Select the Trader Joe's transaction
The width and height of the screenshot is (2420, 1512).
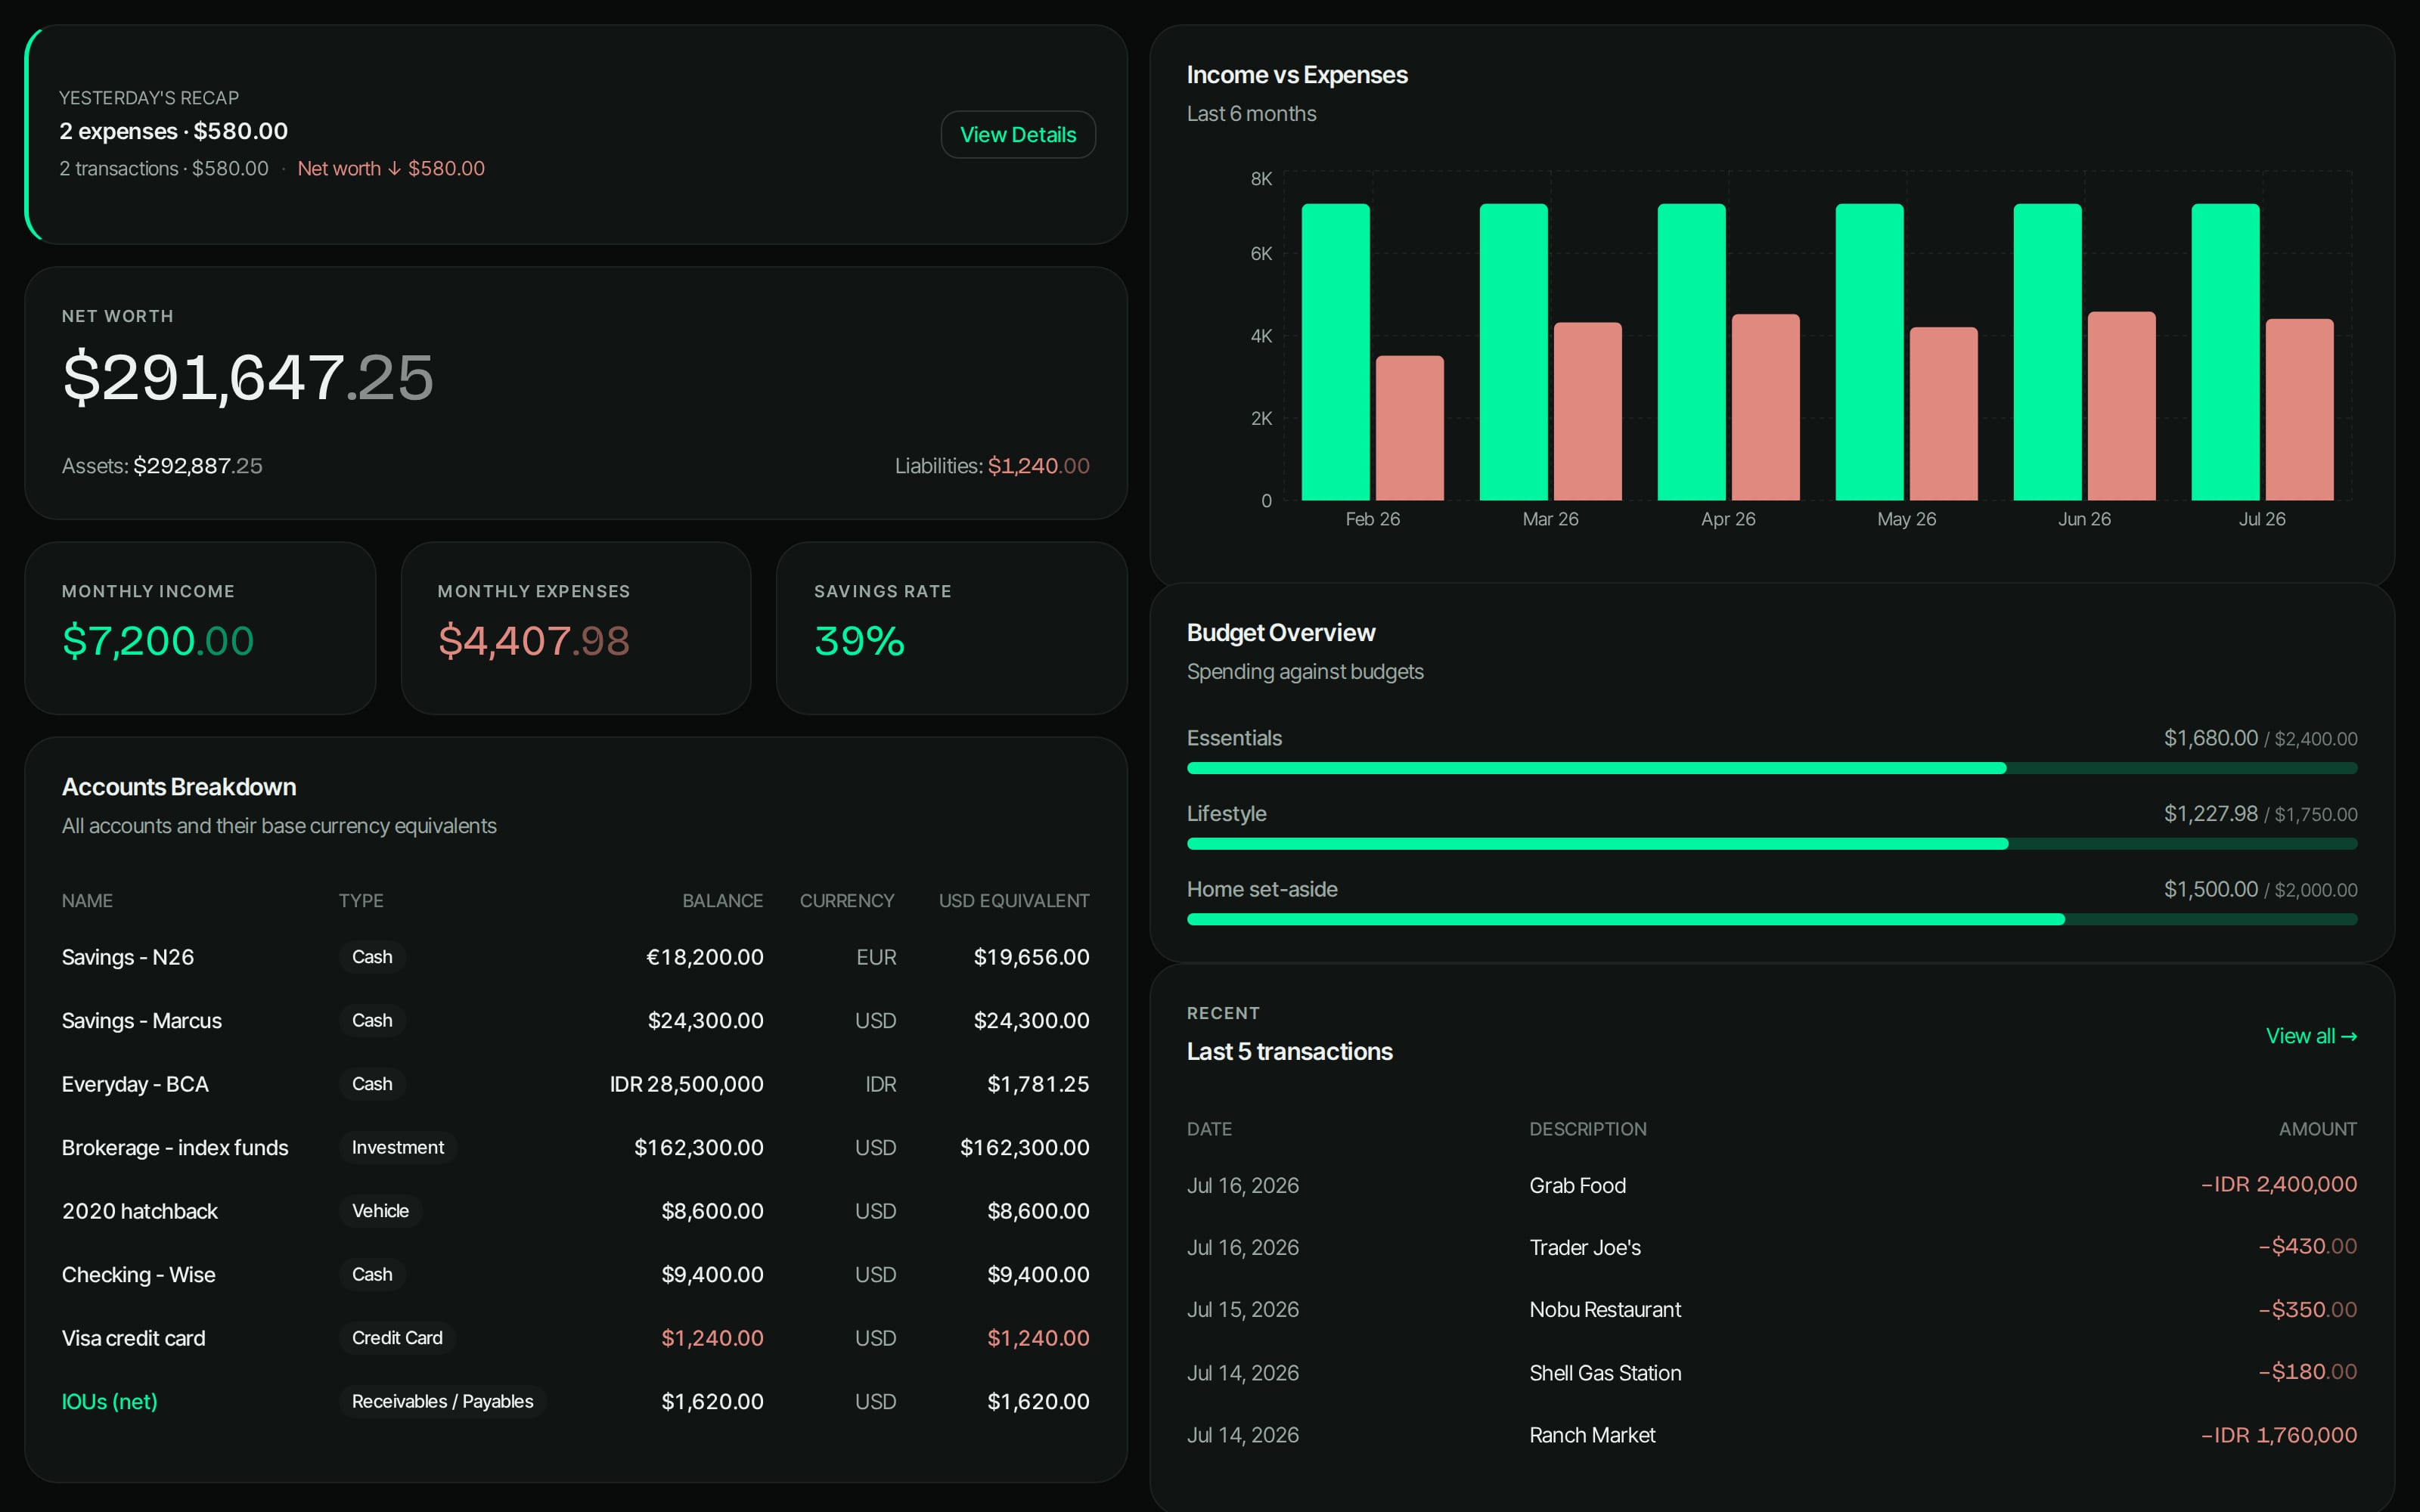click(1585, 1247)
